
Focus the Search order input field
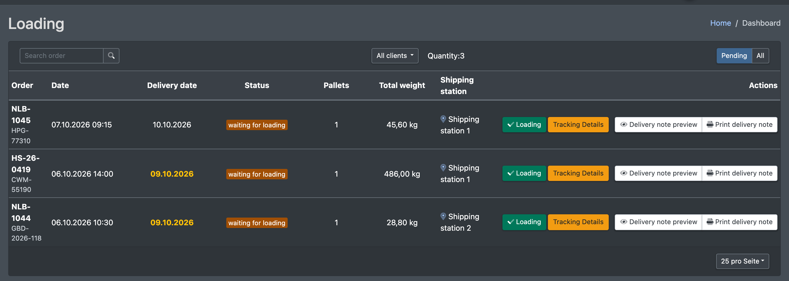(62, 56)
